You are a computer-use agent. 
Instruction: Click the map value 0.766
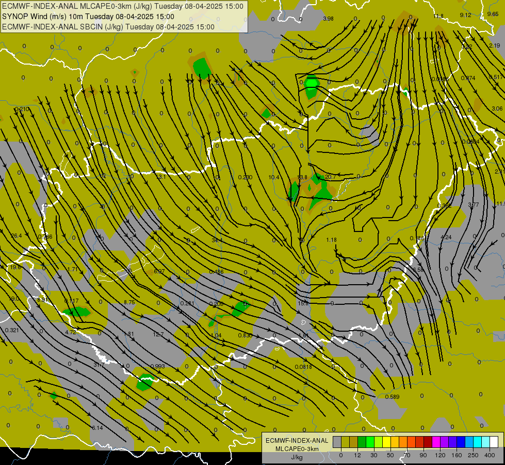pyautogui.click(x=45, y=237)
